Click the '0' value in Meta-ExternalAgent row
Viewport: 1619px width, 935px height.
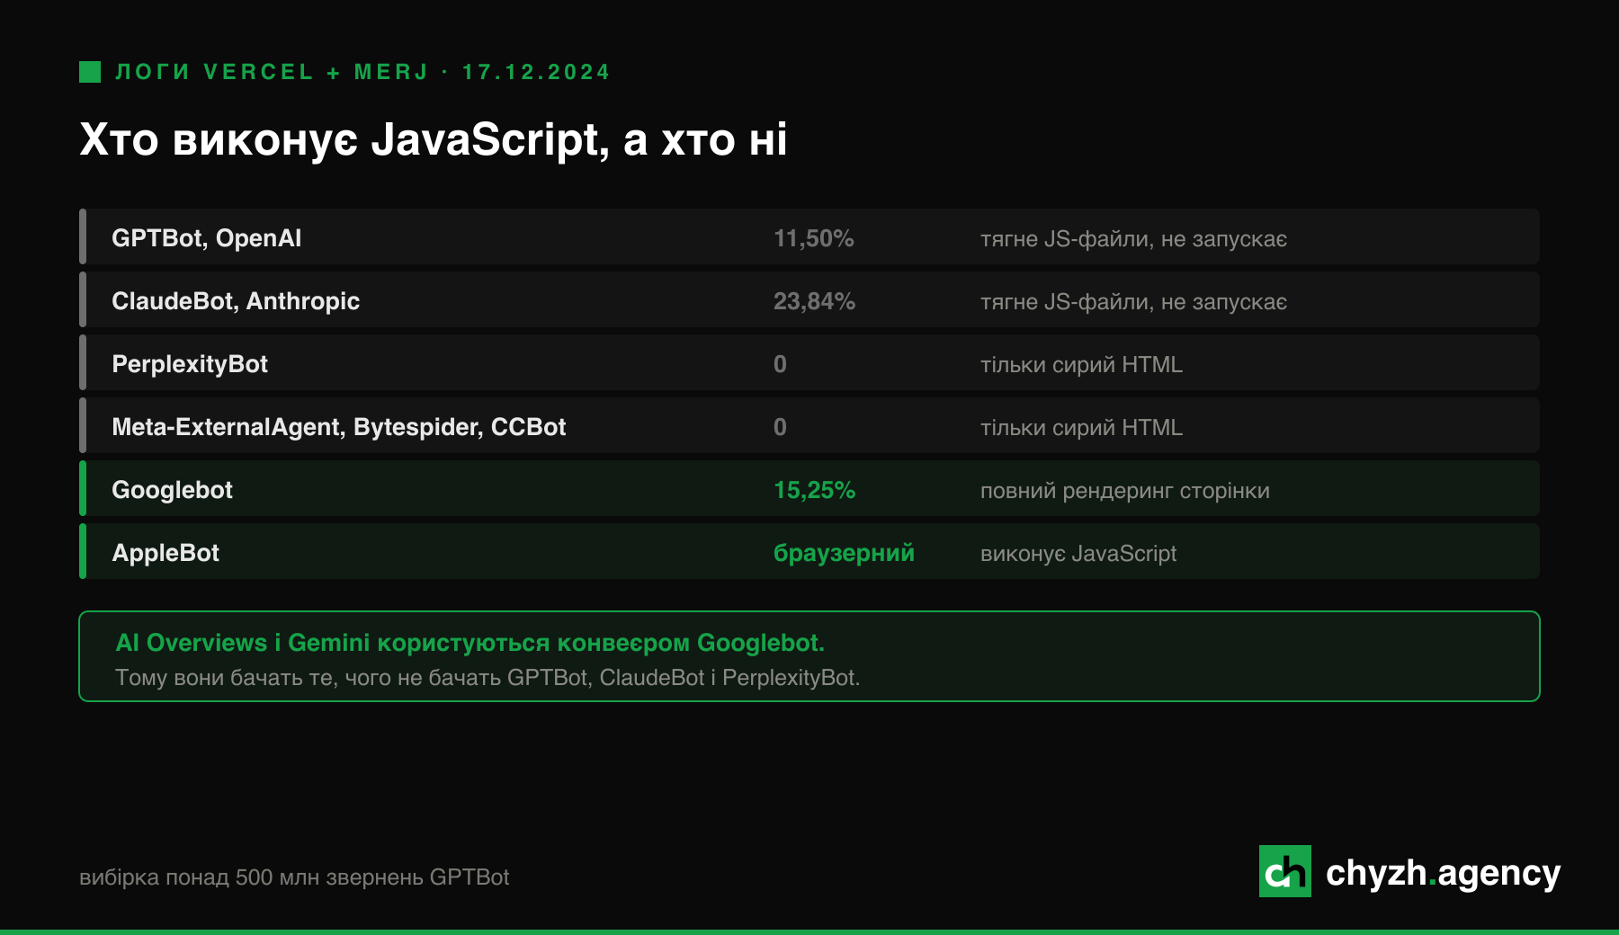(x=780, y=427)
